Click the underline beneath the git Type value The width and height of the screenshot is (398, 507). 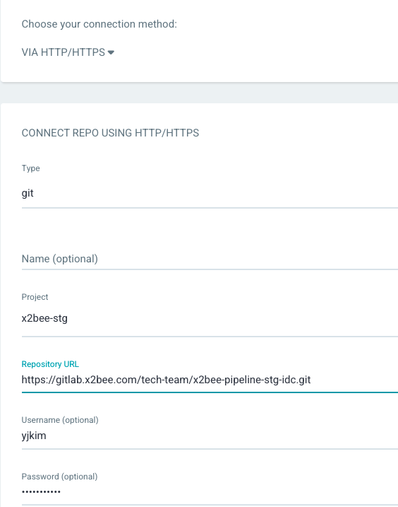point(210,208)
